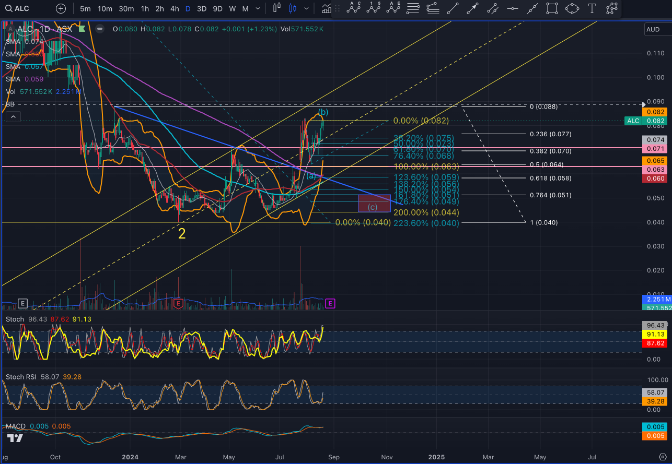672x464 pixels.
Task: Select the Ellipse drawing tool
Action: click(572, 8)
